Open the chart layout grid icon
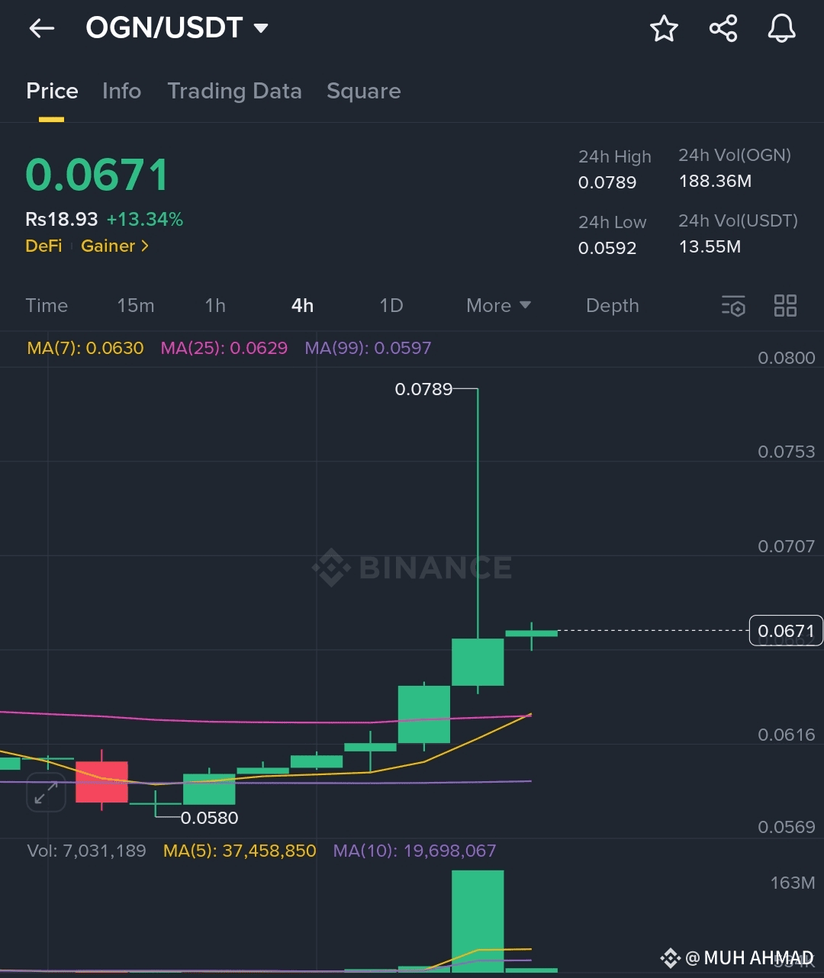The height and width of the screenshot is (978, 824). click(x=785, y=306)
